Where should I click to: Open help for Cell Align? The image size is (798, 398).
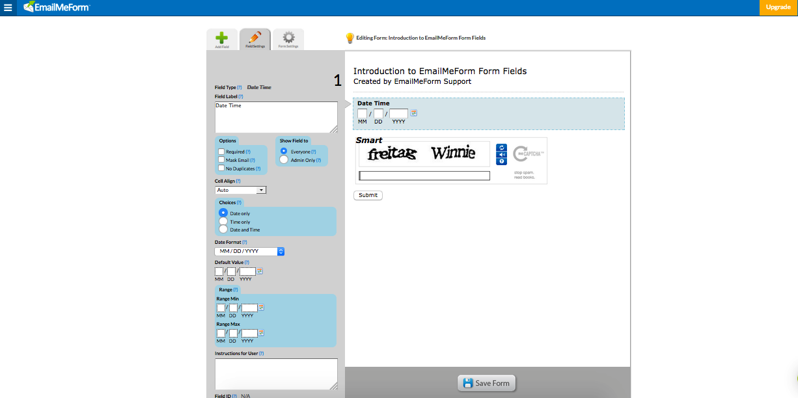pos(238,181)
